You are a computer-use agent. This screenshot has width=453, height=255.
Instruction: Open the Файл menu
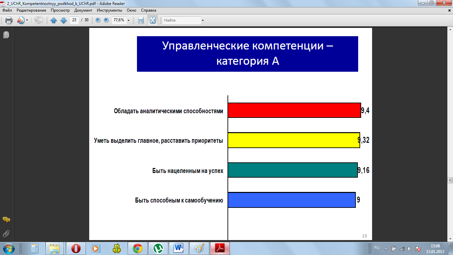click(x=7, y=10)
